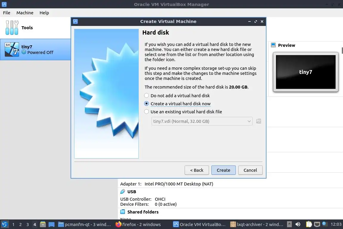
Task: Click the Back button
Action: pos(197,170)
